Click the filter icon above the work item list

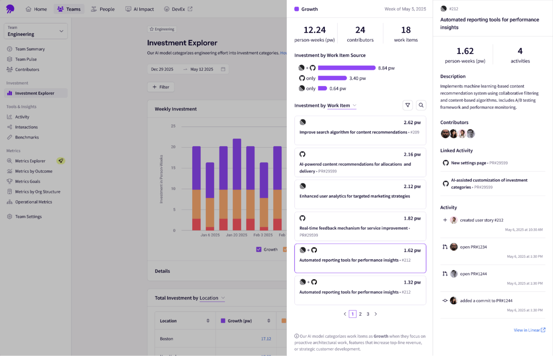click(408, 105)
